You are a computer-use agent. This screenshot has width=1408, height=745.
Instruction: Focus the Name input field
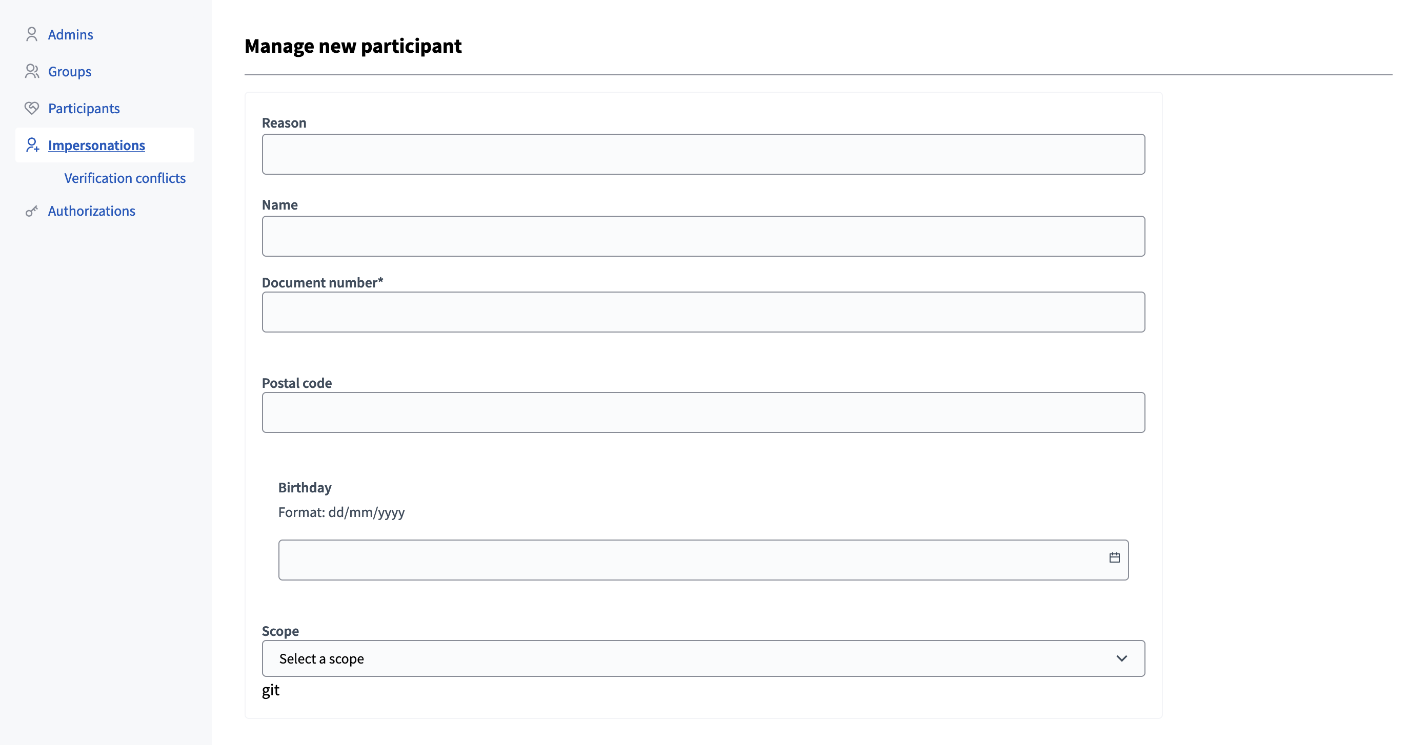pyautogui.click(x=703, y=236)
